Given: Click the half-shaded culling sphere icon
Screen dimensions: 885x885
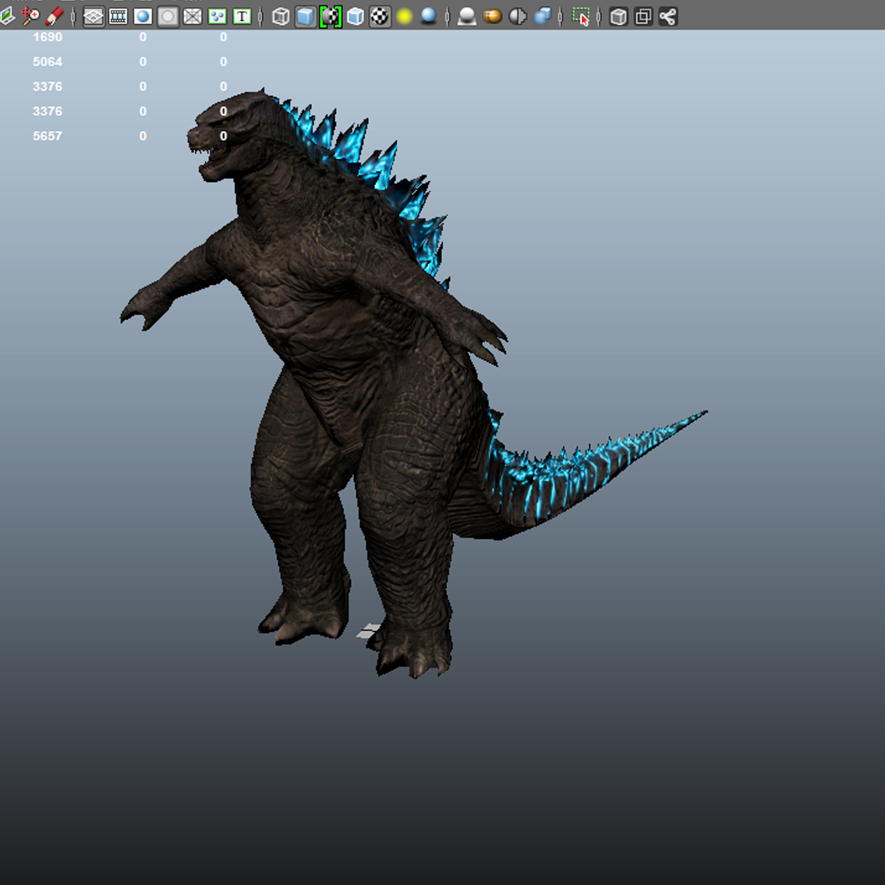Looking at the screenshot, I should coord(518,17).
